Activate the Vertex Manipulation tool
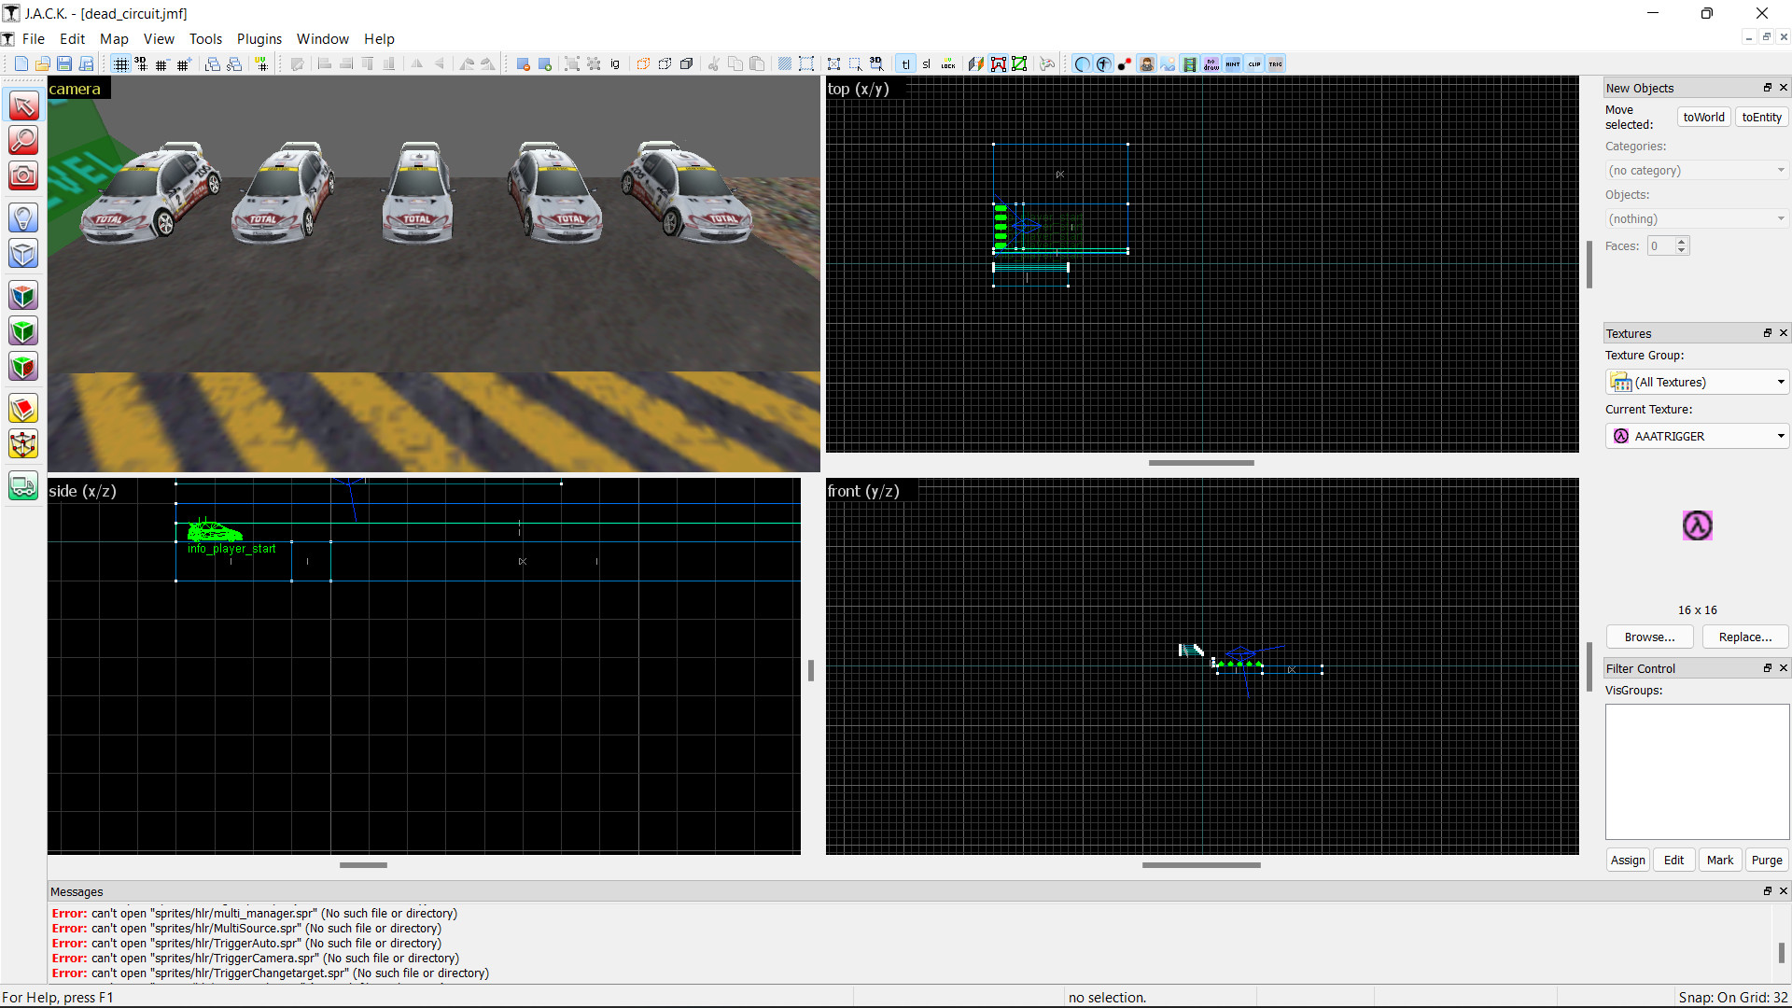The width and height of the screenshot is (1792, 1008). pyautogui.click(x=22, y=444)
